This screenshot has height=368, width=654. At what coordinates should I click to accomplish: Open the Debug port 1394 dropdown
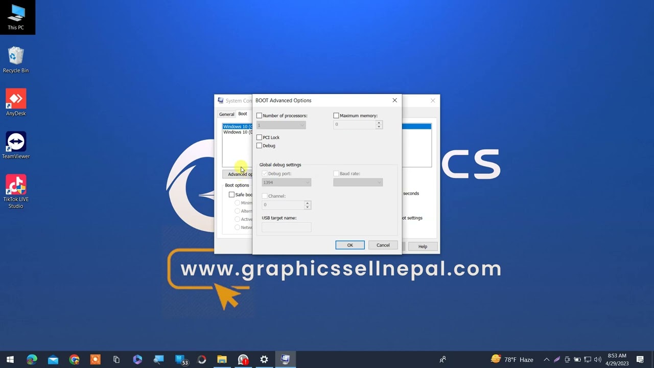coord(286,182)
